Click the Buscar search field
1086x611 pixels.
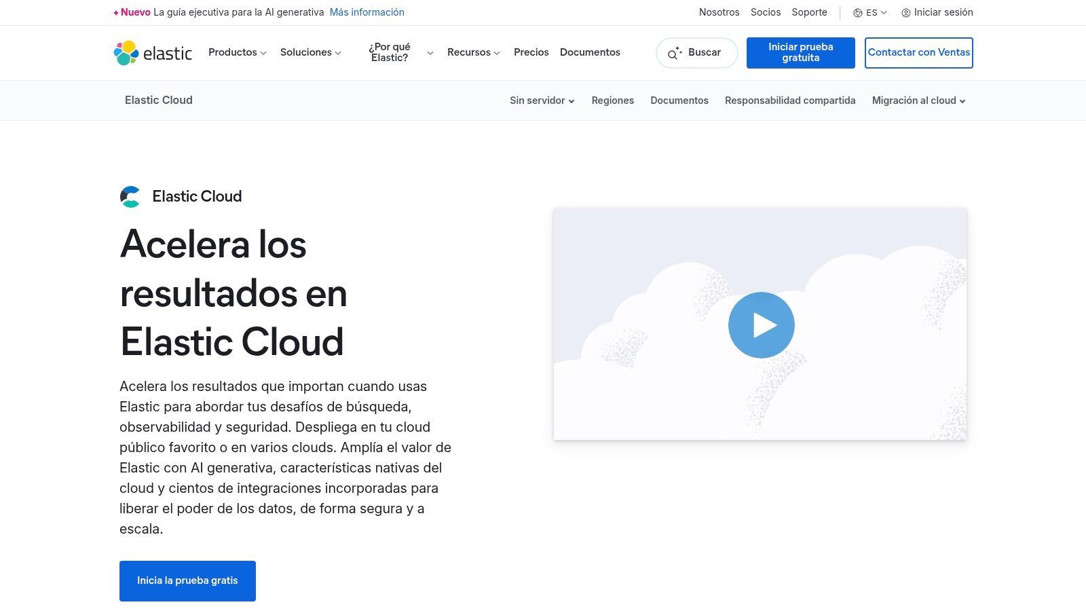(x=697, y=53)
